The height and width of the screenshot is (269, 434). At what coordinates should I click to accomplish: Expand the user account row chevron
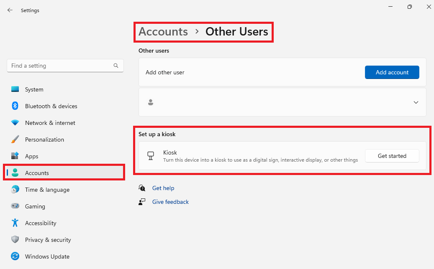coord(416,102)
